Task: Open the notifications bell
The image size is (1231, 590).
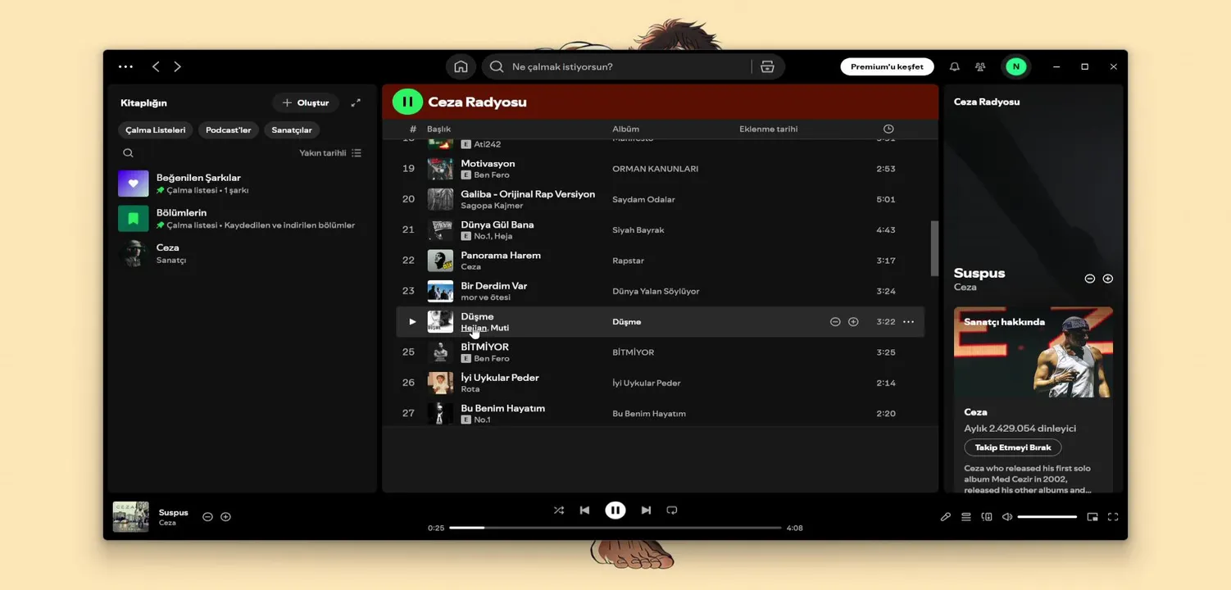Action: pyautogui.click(x=954, y=66)
